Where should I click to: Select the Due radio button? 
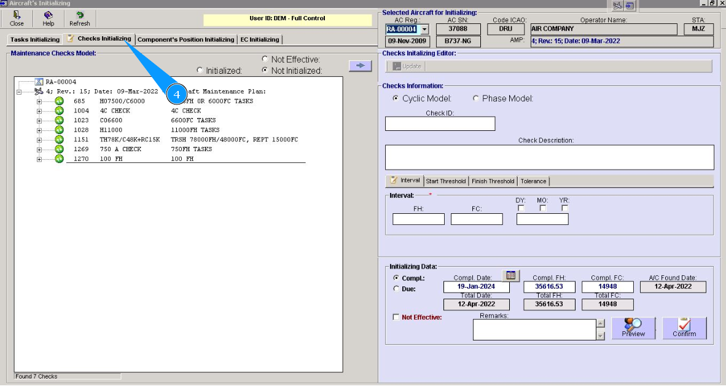coord(396,288)
